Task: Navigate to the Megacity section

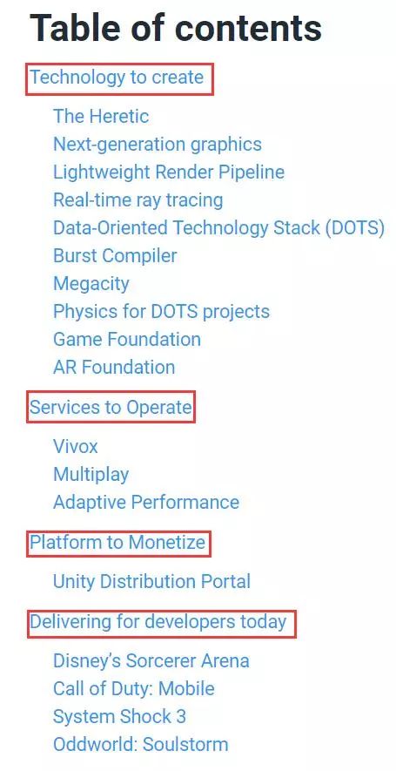Action: (91, 284)
